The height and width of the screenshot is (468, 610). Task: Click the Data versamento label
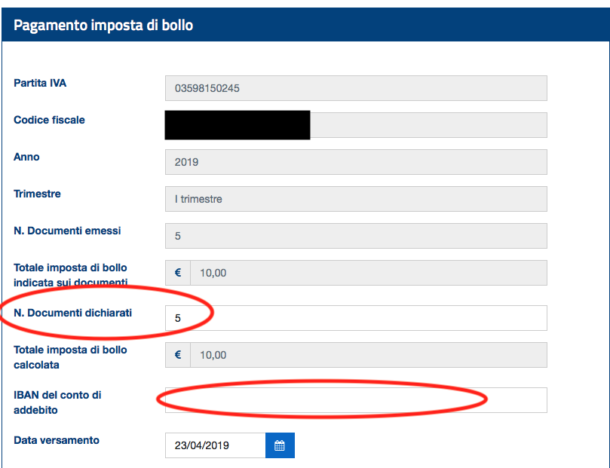[56, 440]
